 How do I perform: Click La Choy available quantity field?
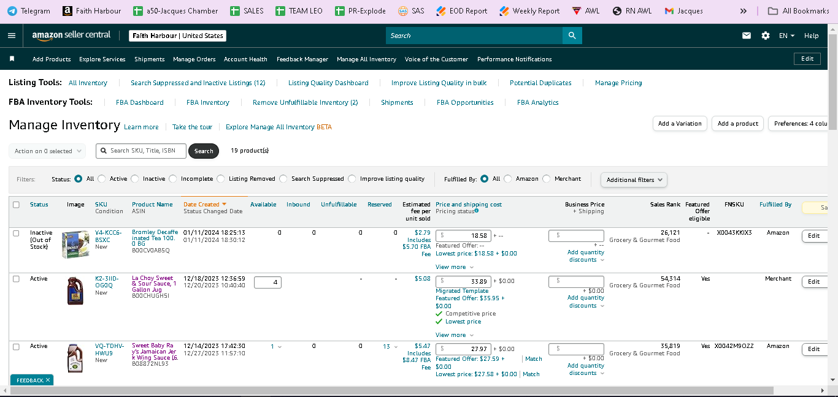pyautogui.click(x=267, y=282)
